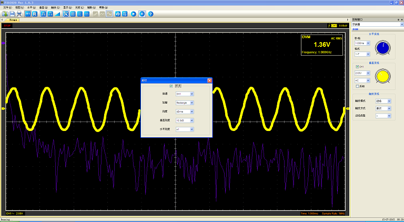Switch to the Scope tab
The height and width of the screenshot is (222, 404).
[x=13, y=19]
